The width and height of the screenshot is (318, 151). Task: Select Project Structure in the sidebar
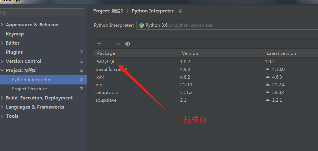pyautogui.click(x=29, y=89)
